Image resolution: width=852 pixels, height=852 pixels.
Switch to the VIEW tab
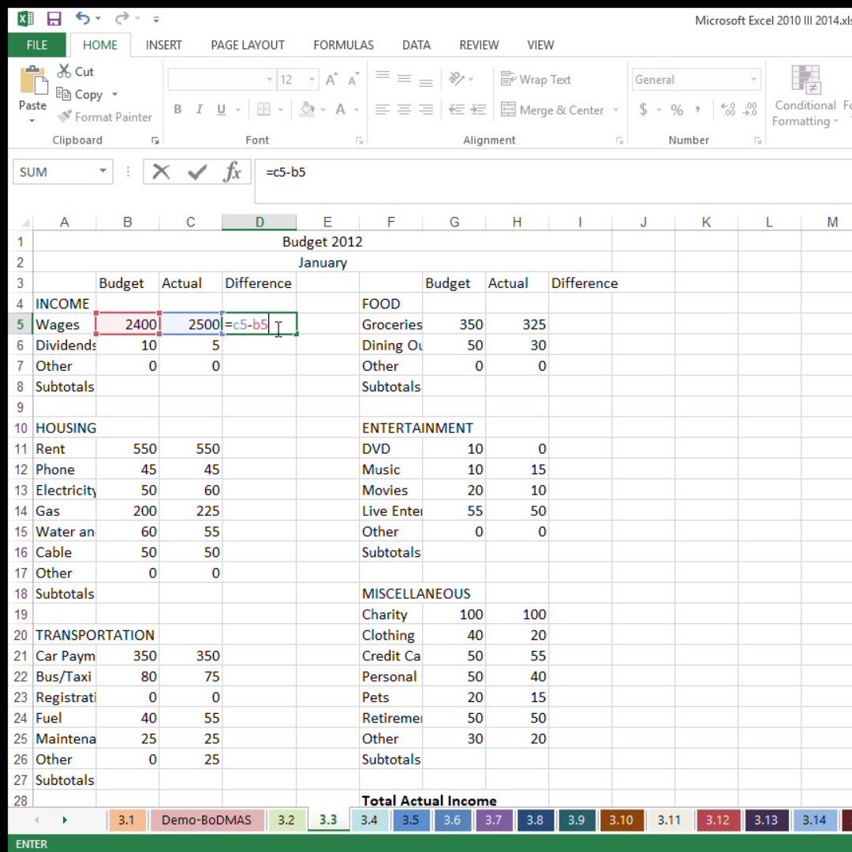click(540, 45)
